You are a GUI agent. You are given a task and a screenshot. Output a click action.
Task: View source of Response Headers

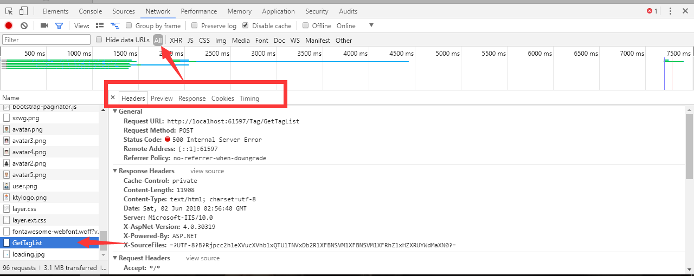[207, 171]
